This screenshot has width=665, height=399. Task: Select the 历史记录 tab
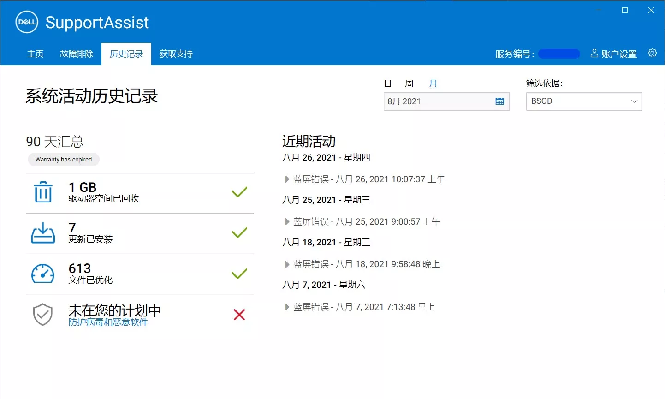click(x=126, y=54)
